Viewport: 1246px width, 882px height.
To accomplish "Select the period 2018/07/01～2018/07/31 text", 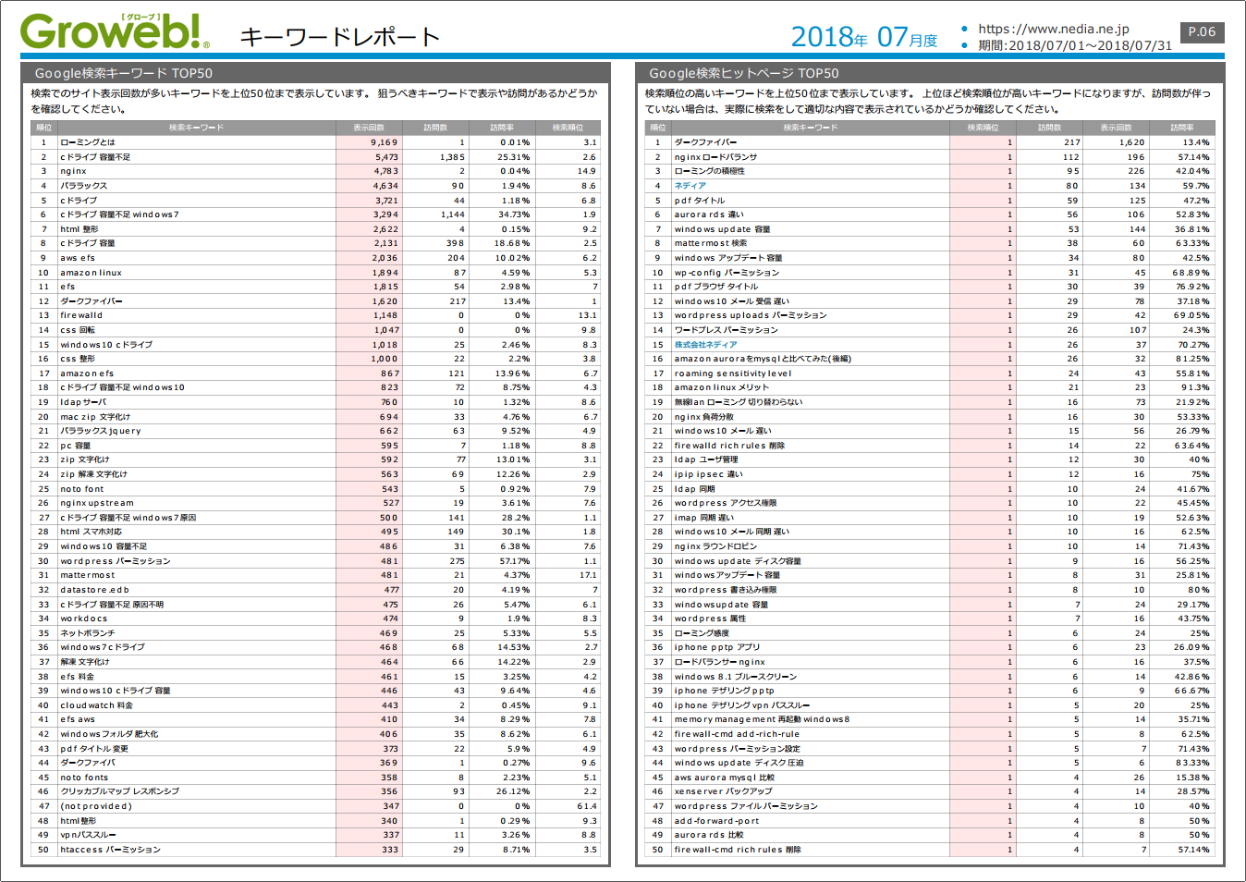I will [1075, 45].
